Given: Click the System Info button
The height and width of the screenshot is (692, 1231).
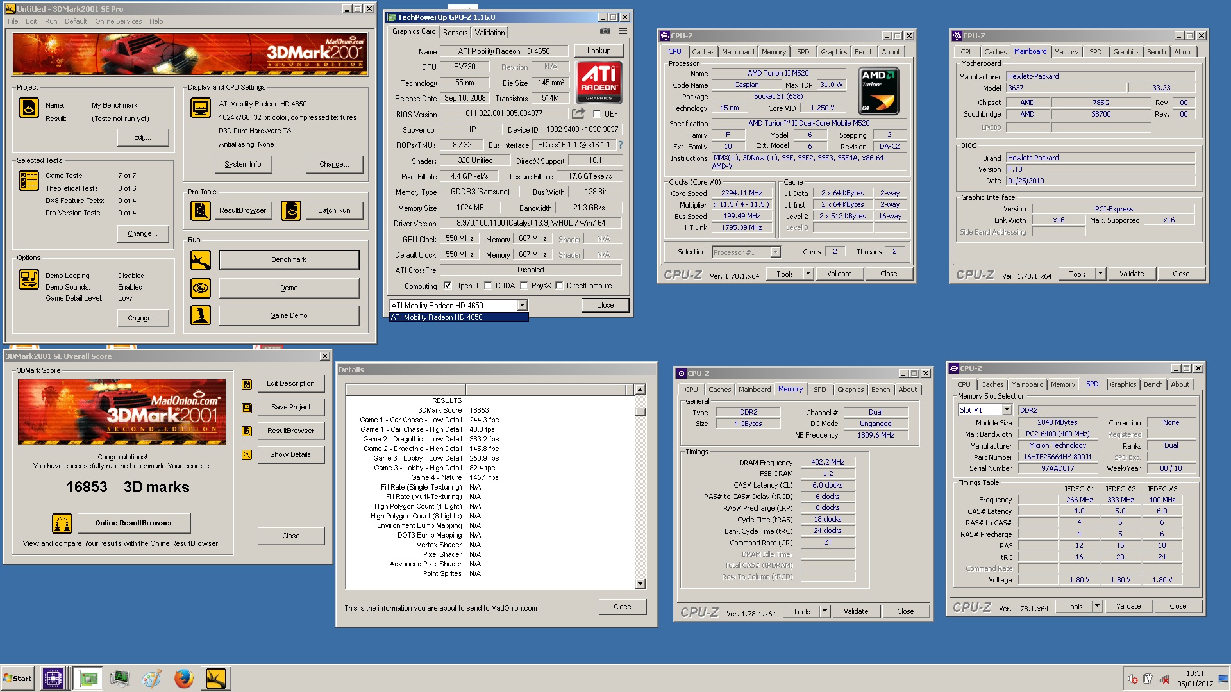Looking at the screenshot, I should (x=243, y=165).
